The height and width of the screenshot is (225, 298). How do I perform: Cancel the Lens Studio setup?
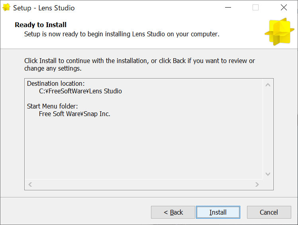tap(269, 212)
